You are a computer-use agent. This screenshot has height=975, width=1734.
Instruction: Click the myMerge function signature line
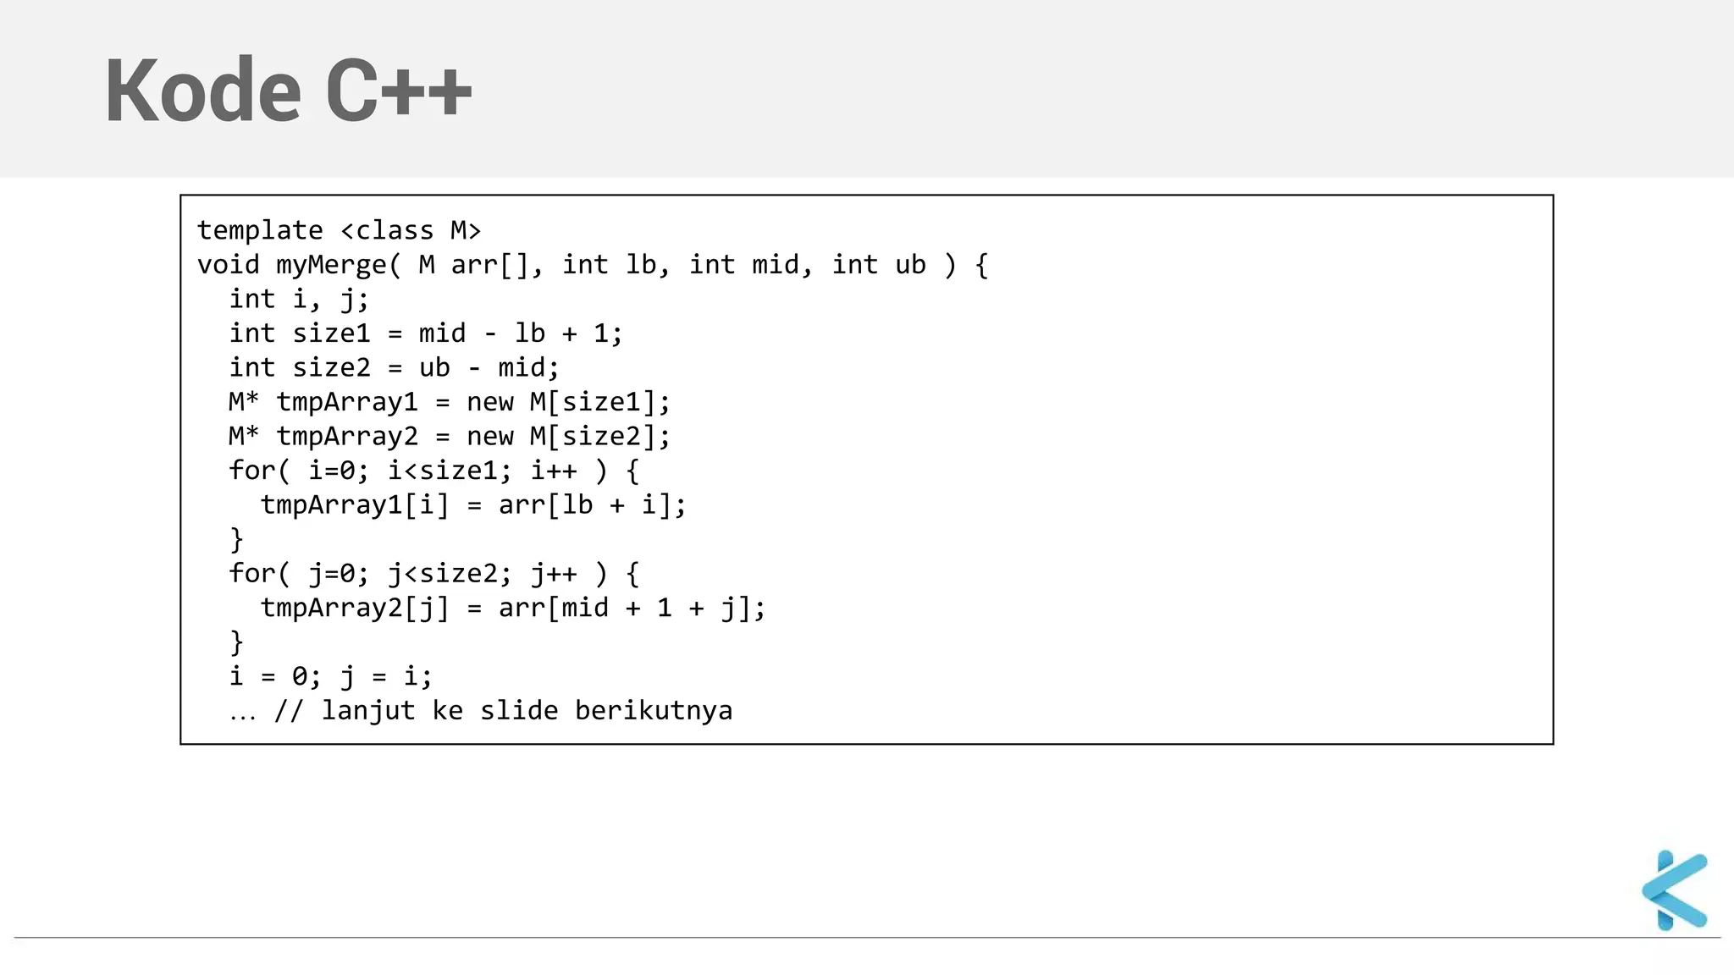coord(593,265)
